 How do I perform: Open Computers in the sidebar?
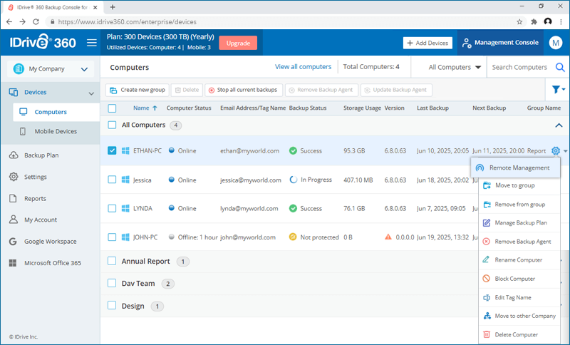56,112
